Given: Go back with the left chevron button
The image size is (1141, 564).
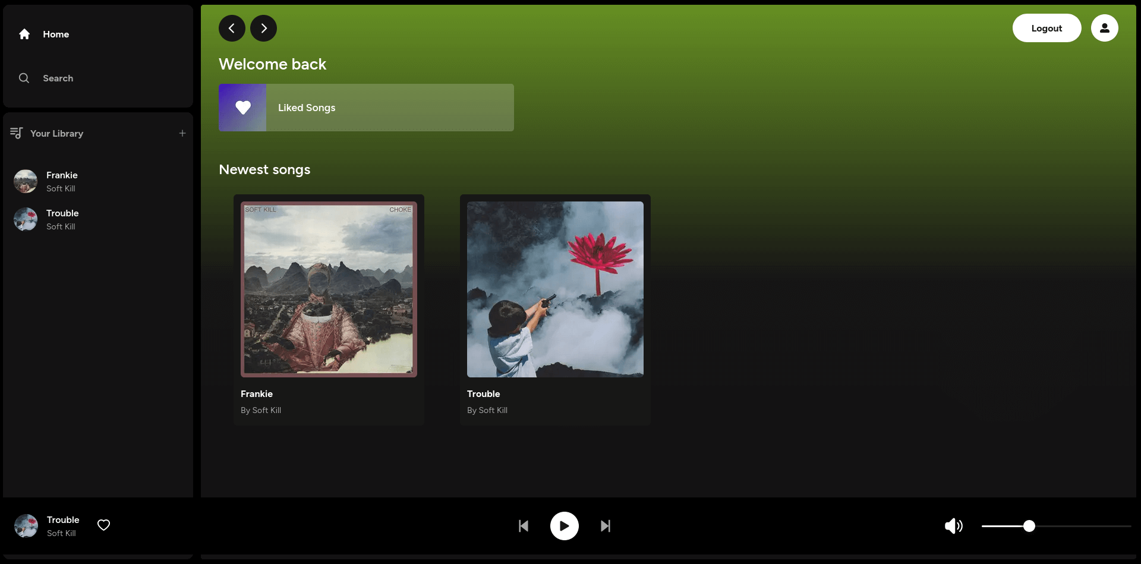Looking at the screenshot, I should coord(232,28).
